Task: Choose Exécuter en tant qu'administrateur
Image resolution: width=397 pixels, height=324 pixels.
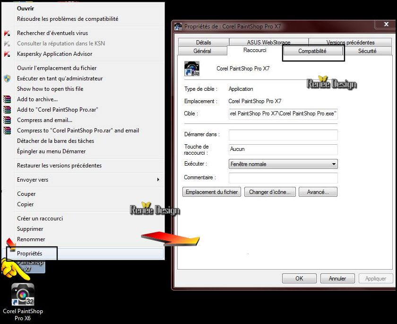Action: click(60, 79)
